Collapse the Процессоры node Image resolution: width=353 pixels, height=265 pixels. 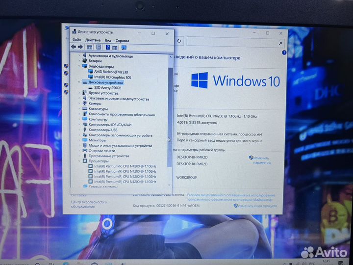[x=79, y=161]
